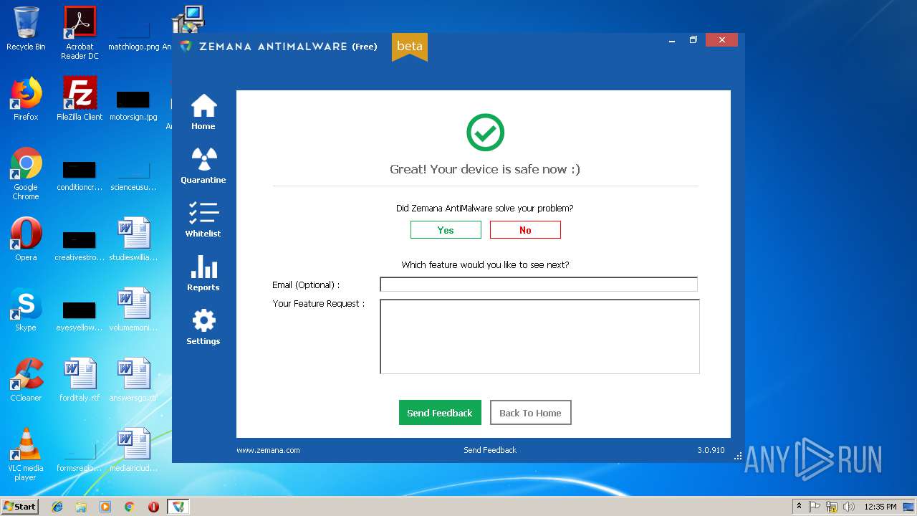Select the volumemoni... document on the desktop
The width and height of the screenshot is (917, 516).
[133, 310]
